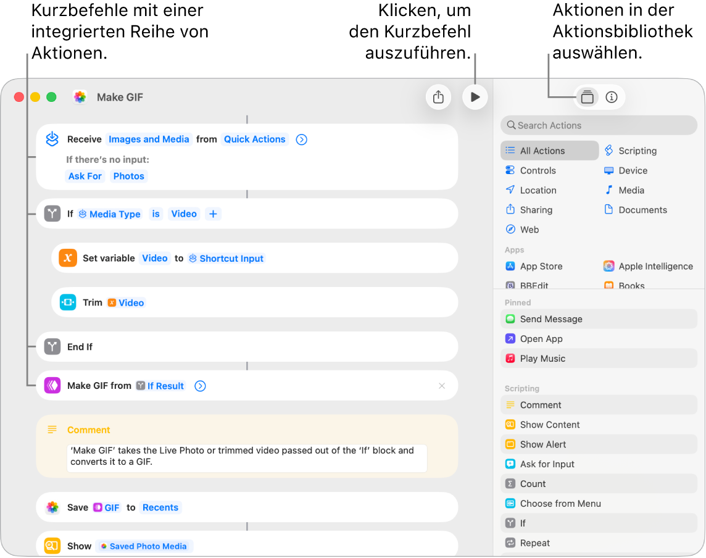706x558 pixels.
Task: Change the 'is' condition selector
Action: point(156,214)
